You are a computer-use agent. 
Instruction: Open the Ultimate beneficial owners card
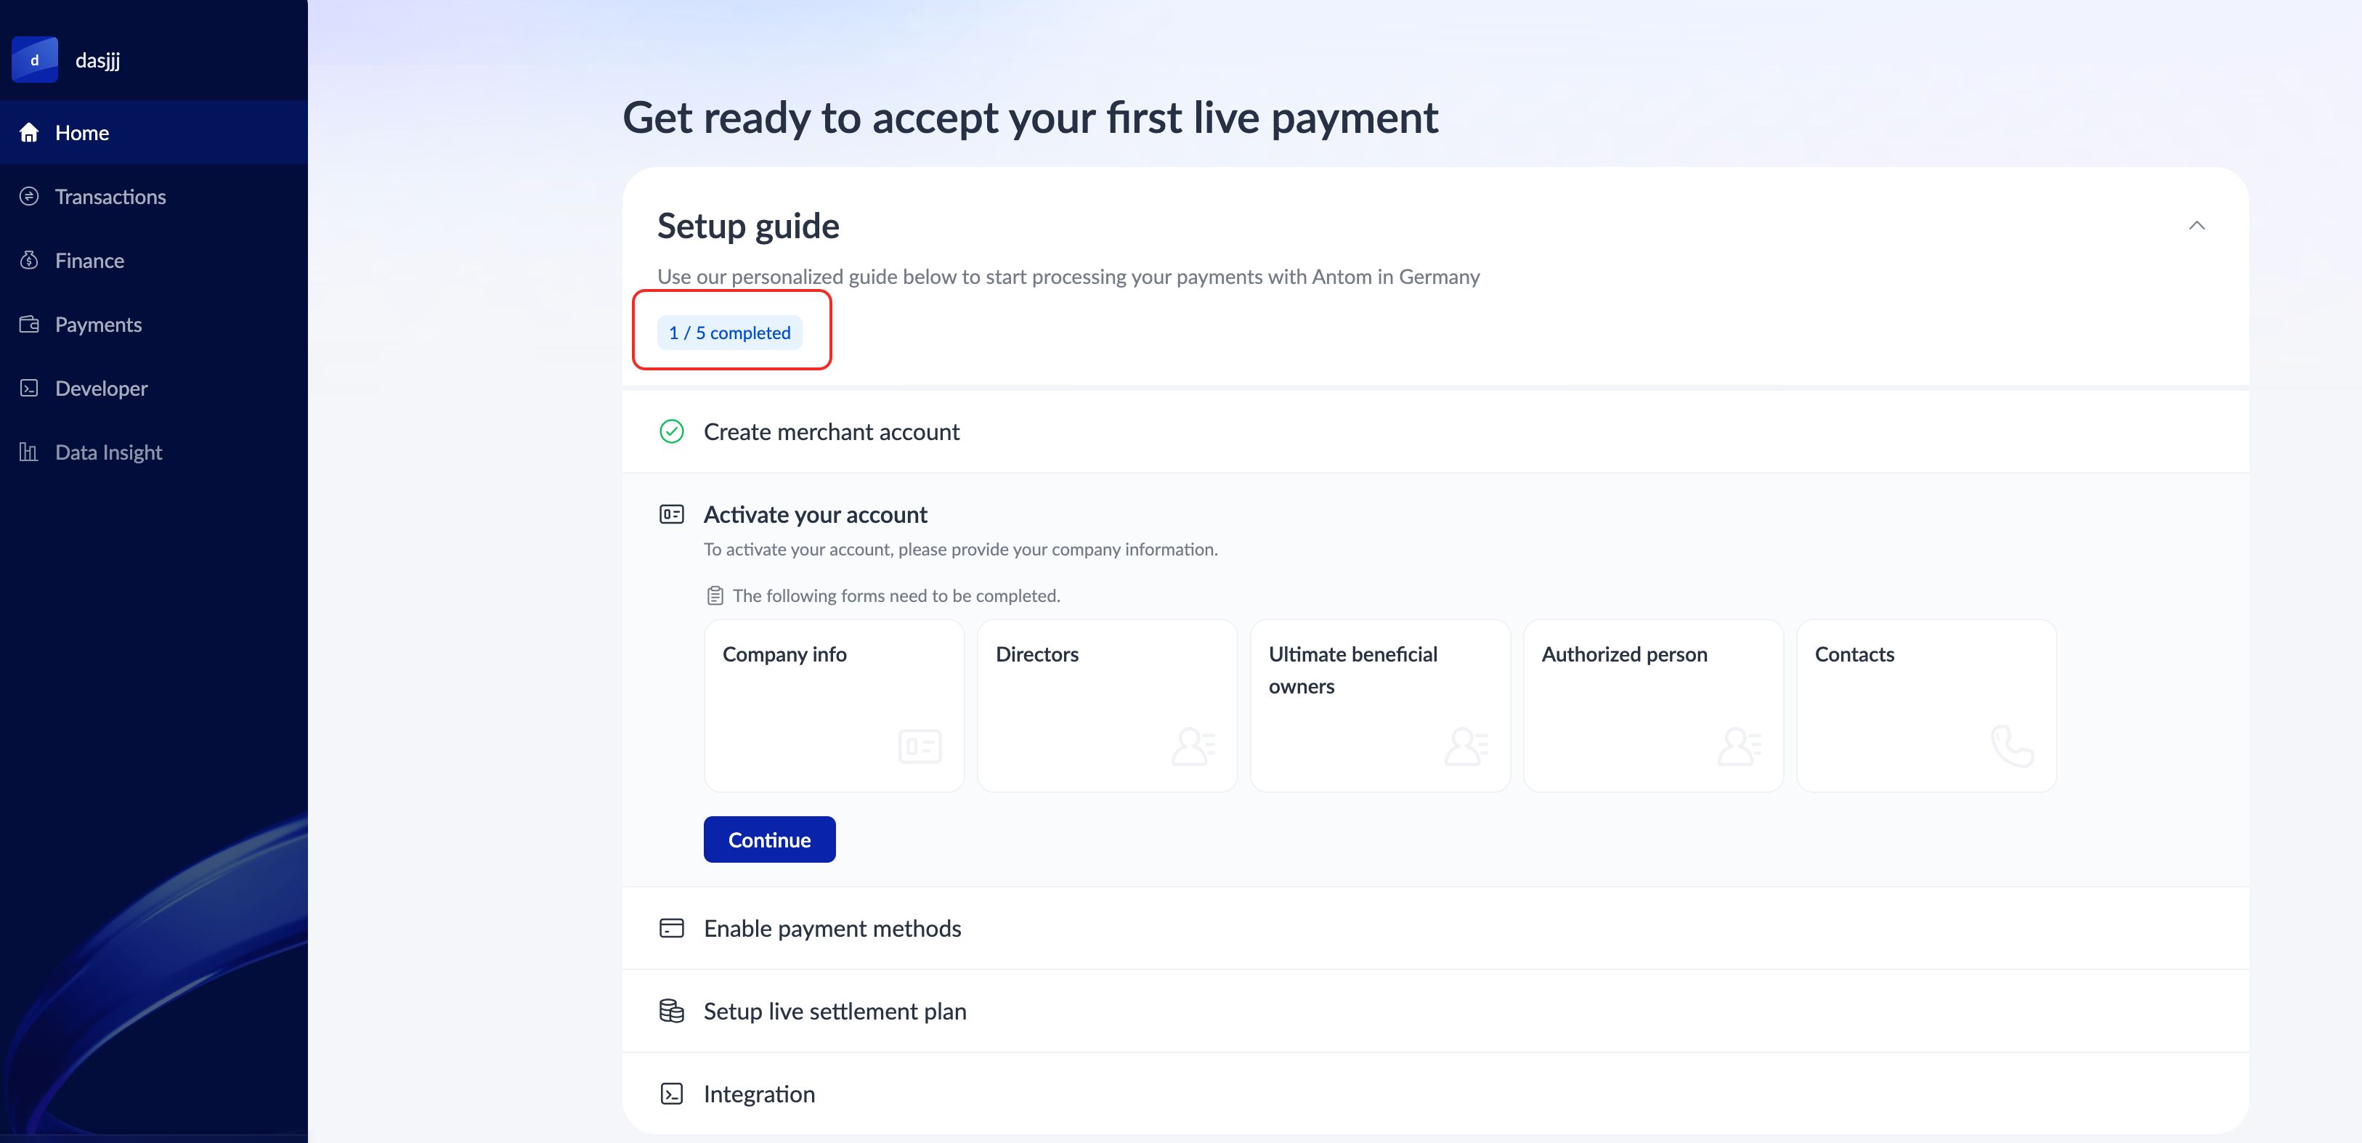(x=1380, y=705)
